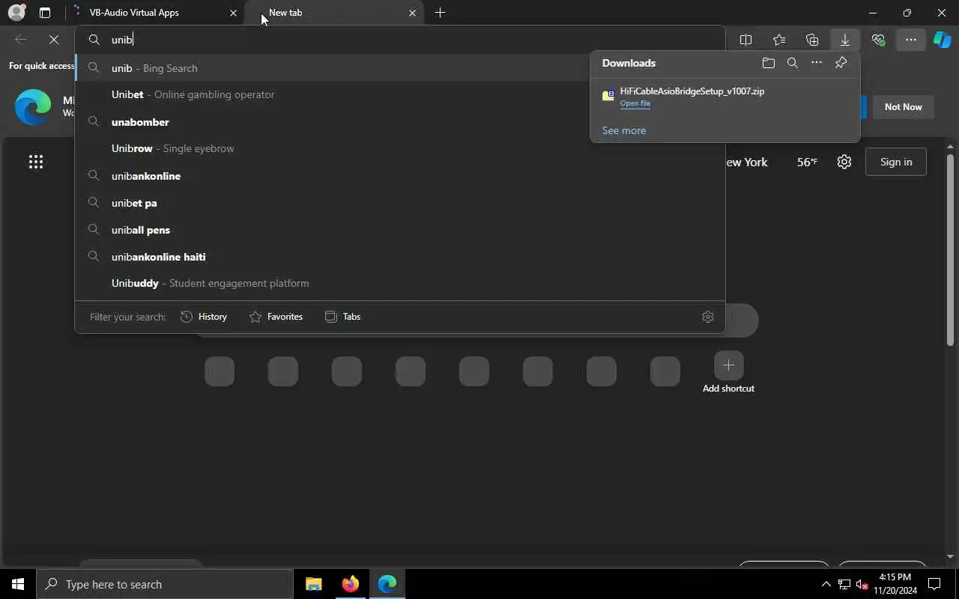Viewport: 959px width, 599px height.
Task: Stop loading the page
Action: (54, 40)
